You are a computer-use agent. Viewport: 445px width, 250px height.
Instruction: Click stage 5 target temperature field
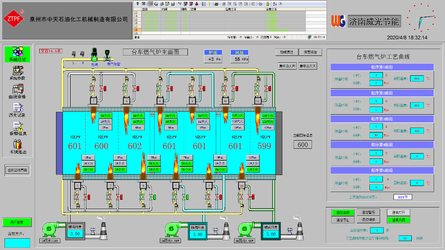(x=417, y=183)
